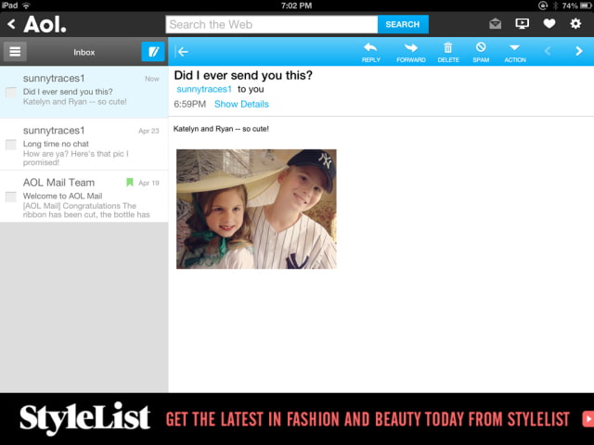Click the Search the Web field
Image resolution: width=594 pixels, height=445 pixels.
(272, 24)
